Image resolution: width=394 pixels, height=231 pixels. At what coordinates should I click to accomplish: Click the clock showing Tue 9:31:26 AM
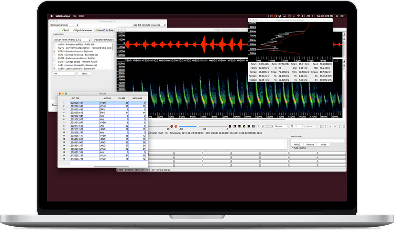(x=325, y=16)
